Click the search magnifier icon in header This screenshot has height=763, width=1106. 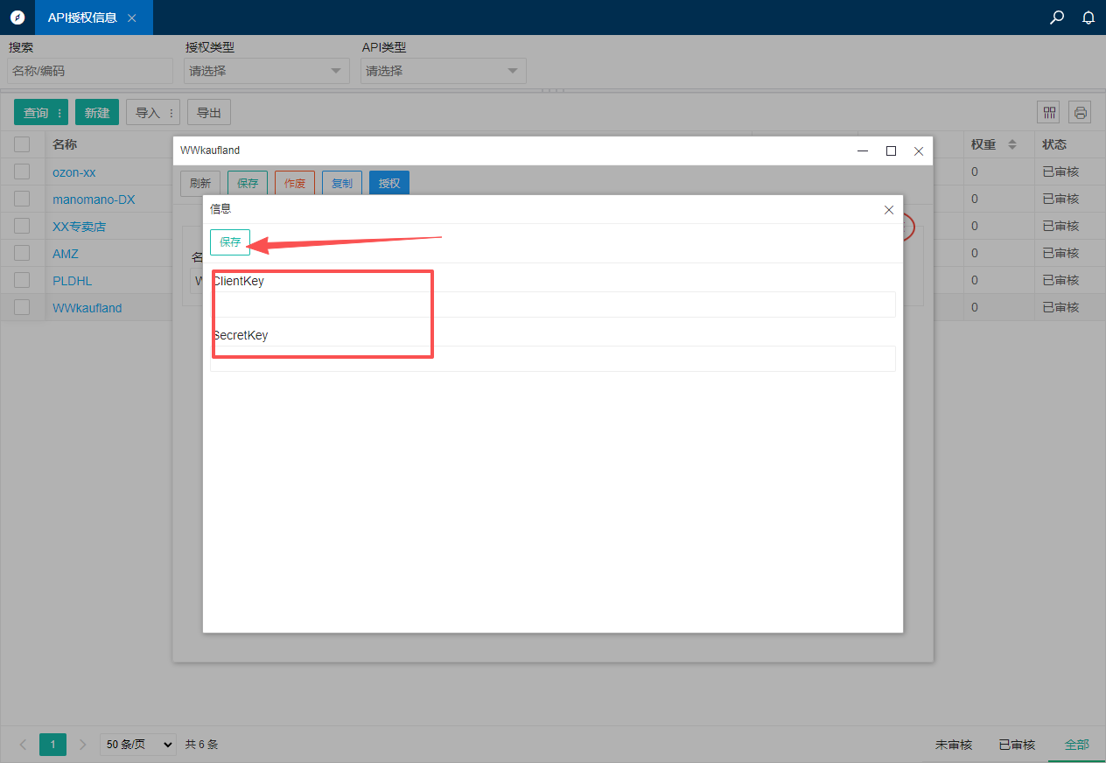pyautogui.click(x=1057, y=17)
